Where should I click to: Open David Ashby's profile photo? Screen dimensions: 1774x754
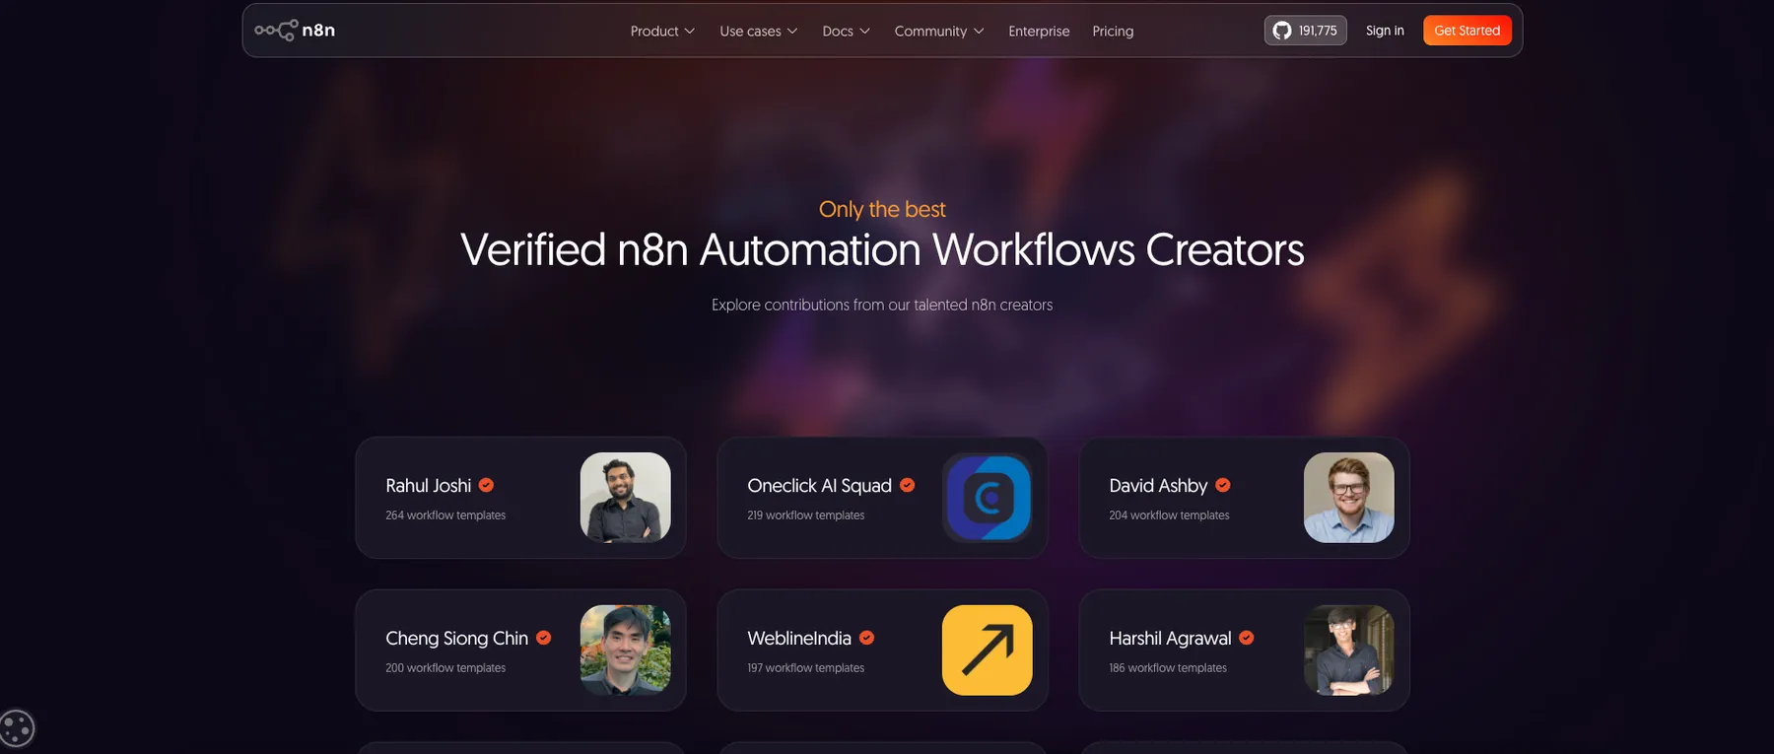pos(1348,498)
